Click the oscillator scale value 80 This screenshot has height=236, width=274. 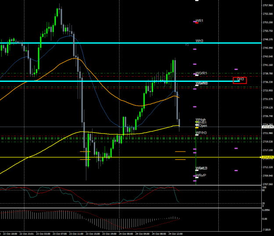[x=264, y=190]
